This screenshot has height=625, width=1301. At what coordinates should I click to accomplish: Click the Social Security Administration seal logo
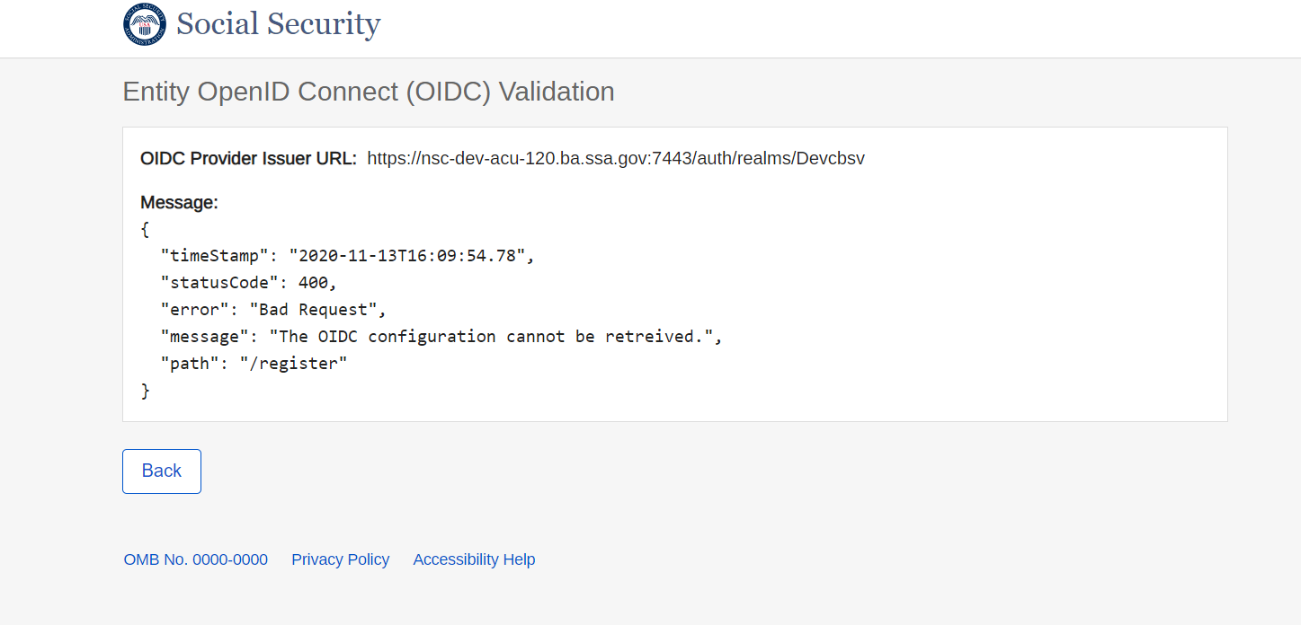click(x=145, y=24)
